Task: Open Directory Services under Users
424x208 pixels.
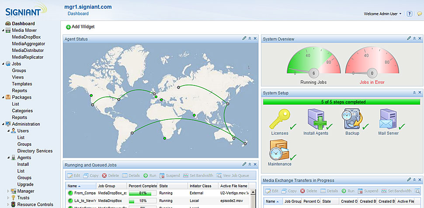Action: [35, 151]
